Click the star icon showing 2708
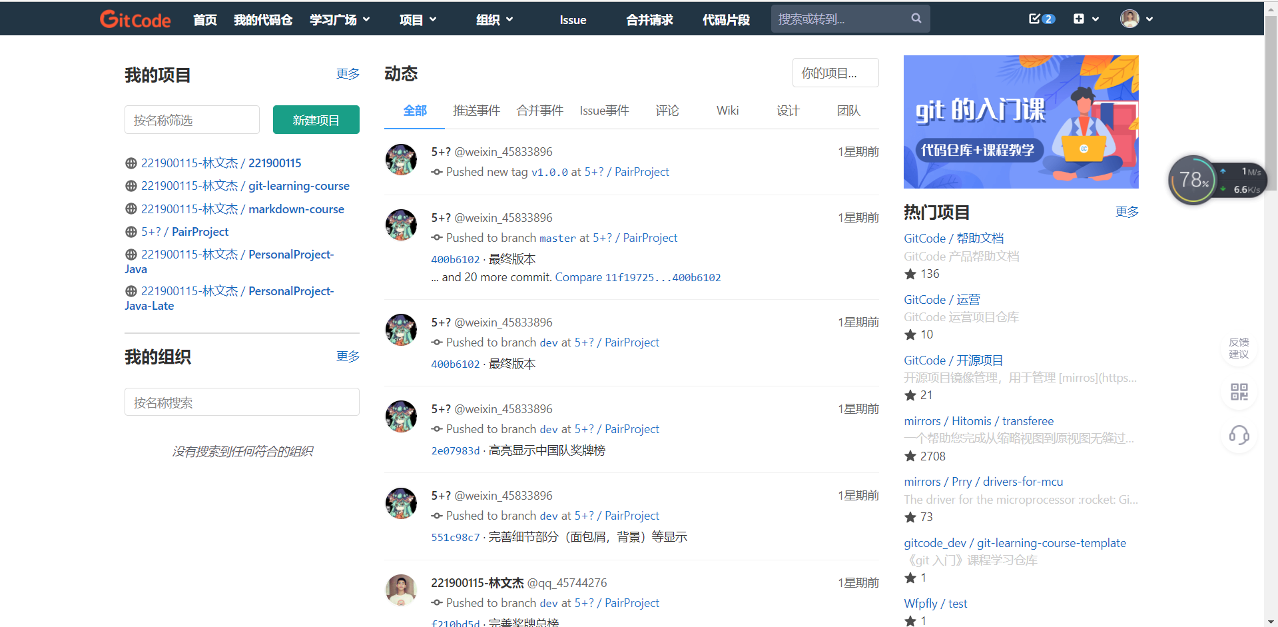 910,456
